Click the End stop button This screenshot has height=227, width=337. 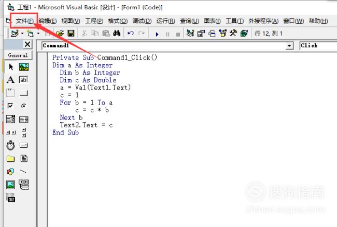(178, 34)
